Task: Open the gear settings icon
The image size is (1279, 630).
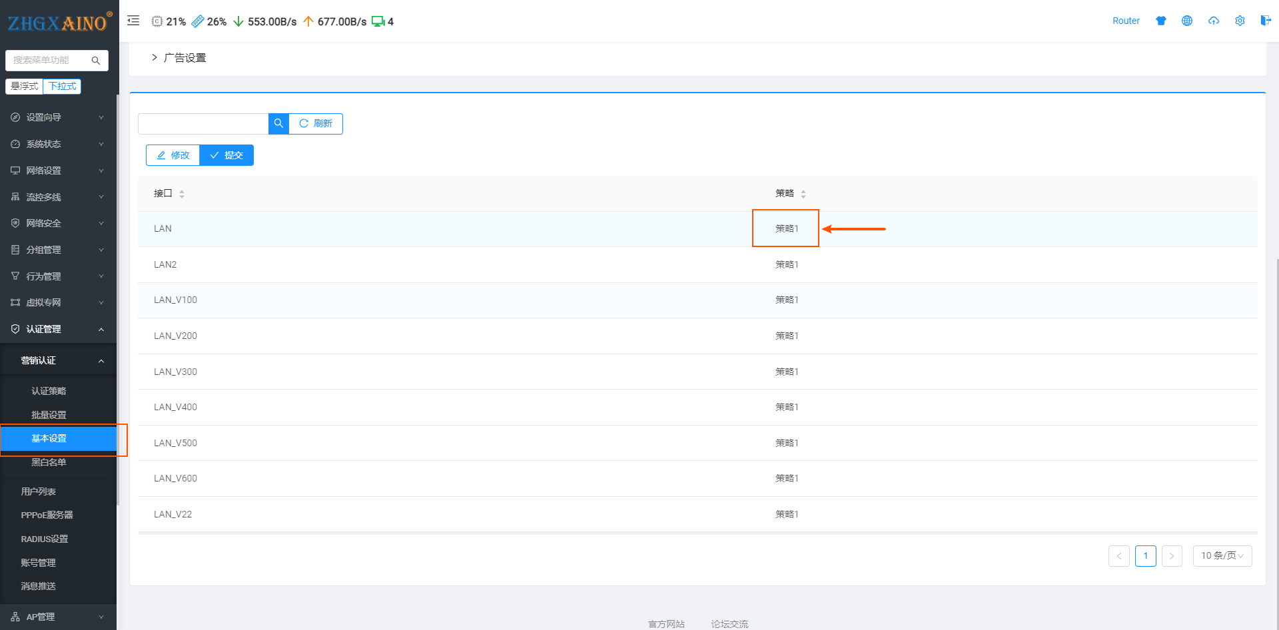Action: [x=1240, y=21]
